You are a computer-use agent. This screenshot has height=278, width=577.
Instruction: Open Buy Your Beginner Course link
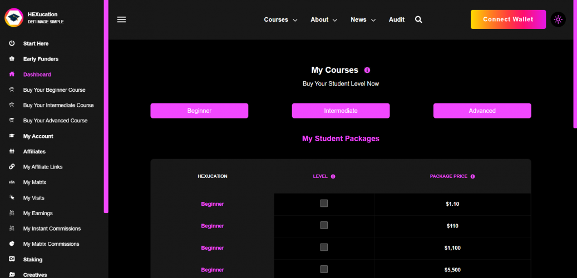[x=54, y=90]
